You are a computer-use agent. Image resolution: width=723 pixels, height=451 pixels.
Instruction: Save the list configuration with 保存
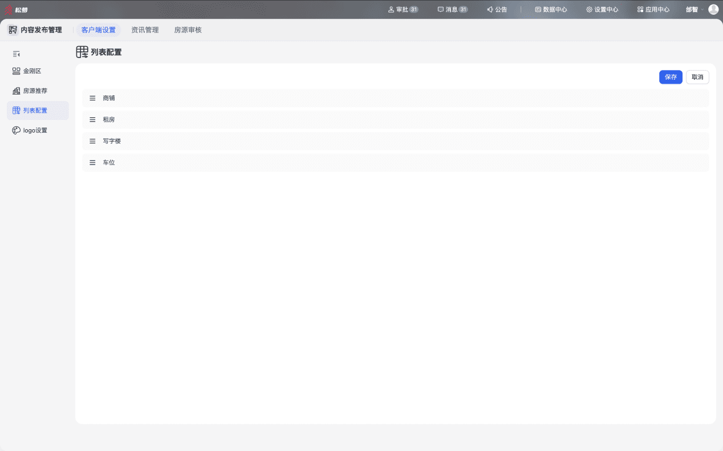(x=671, y=77)
